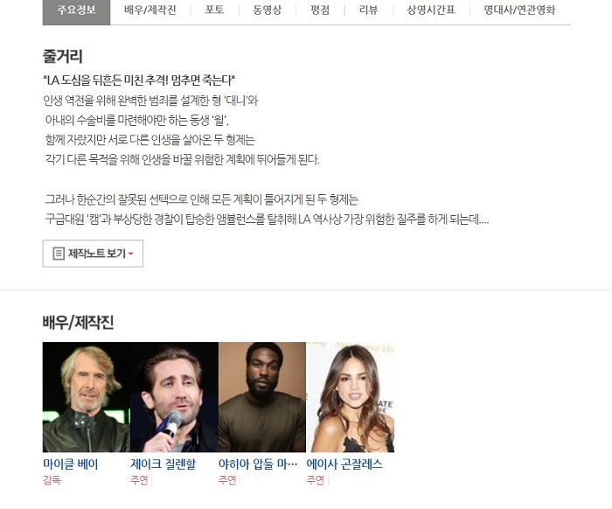The width and height of the screenshot is (612, 509).
Task: Follow the 제이크 질렌할 name link
Action: pos(163,464)
